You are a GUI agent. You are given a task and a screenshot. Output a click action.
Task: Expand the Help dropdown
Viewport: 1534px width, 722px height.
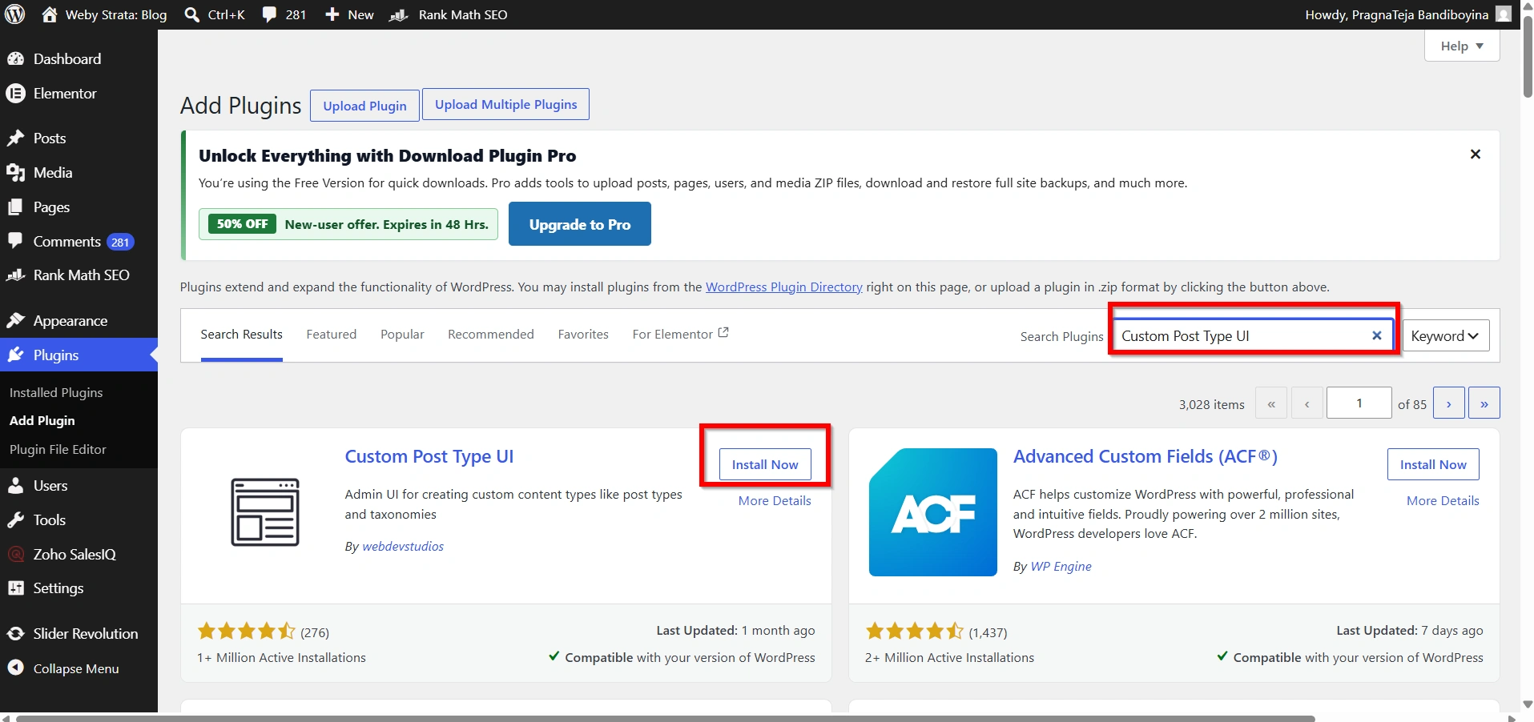1462,46
